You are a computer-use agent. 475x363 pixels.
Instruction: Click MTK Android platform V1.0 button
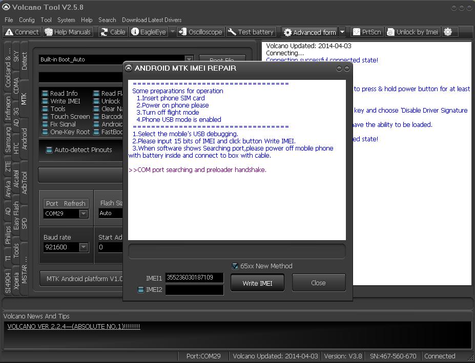coord(81,279)
